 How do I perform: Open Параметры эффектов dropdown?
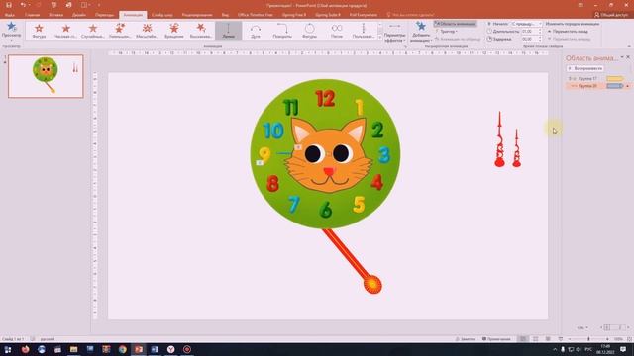click(x=394, y=32)
